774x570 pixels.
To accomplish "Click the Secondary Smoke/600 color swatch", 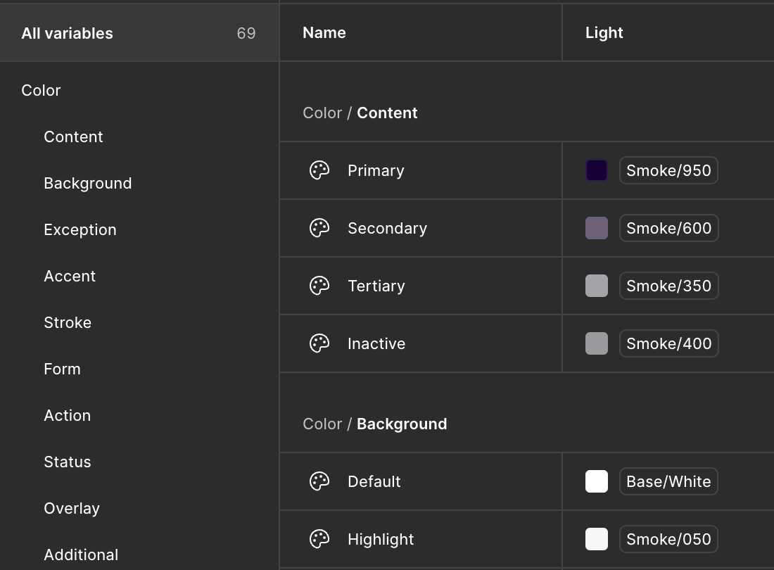I will coord(597,228).
